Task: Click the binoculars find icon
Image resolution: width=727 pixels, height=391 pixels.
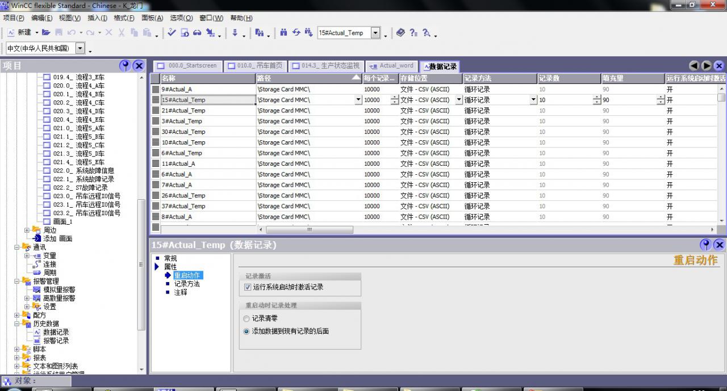Action: coord(283,33)
